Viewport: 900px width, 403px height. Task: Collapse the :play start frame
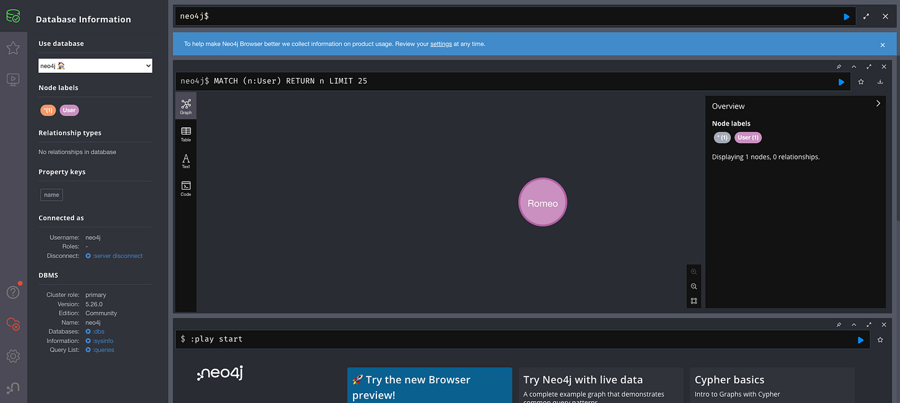[854, 325]
